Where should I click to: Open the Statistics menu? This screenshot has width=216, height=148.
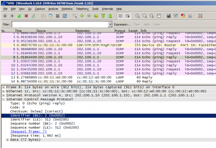(x=67, y=9)
